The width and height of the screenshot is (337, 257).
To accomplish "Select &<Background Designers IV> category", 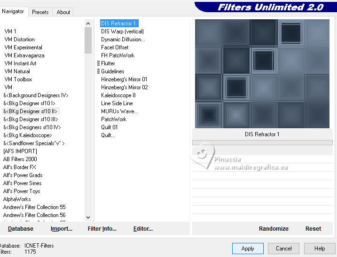I will (36, 95).
